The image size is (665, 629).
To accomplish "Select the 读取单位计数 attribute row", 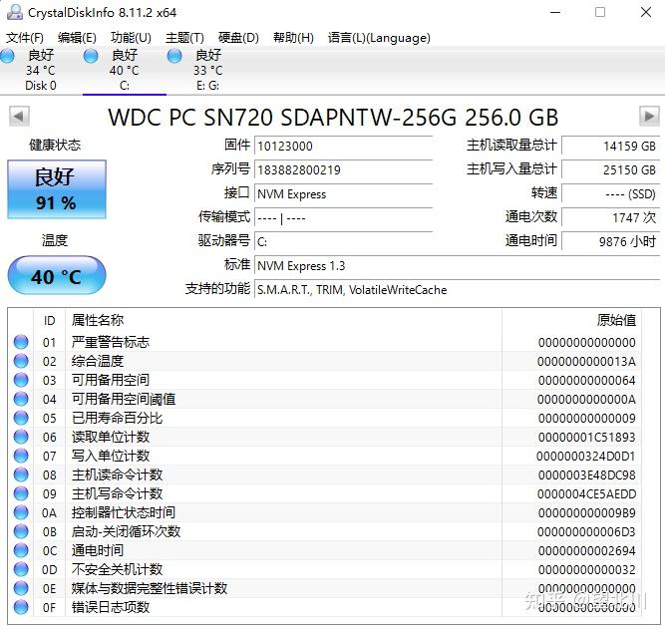I will tap(325, 437).
